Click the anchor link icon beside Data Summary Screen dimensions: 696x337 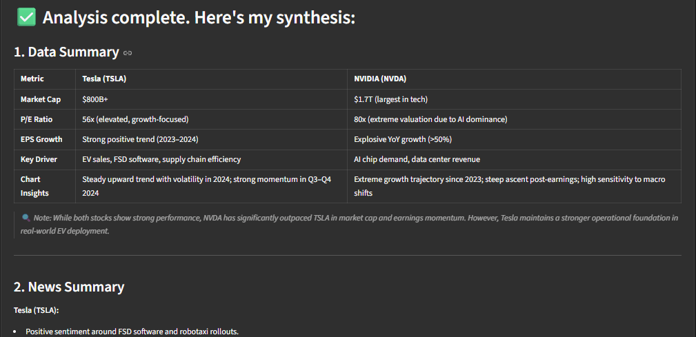point(128,52)
